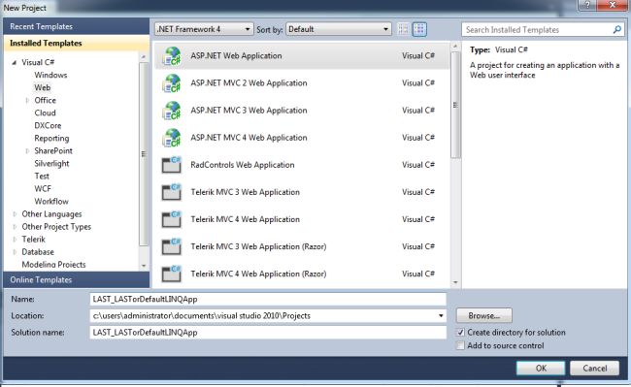Click the Solution name input field
The height and width of the screenshot is (387, 631).
268,333
